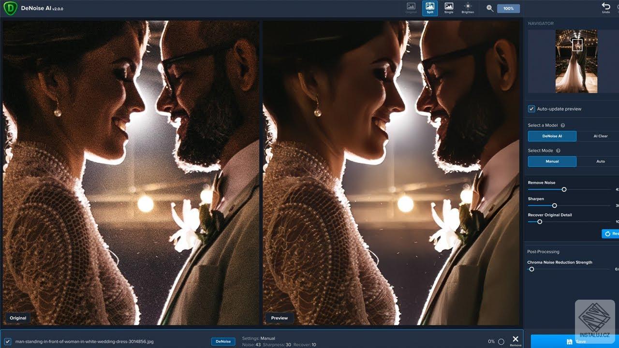Click the Sharpness: 30 value in file row
619x348 pixels.
[277, 345]
